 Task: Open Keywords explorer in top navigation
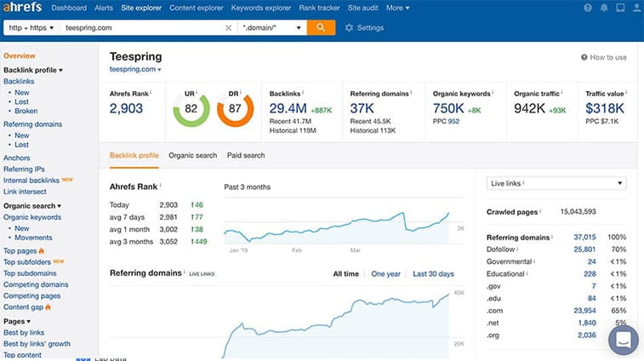pyautogui.click(x=261, y=8)
